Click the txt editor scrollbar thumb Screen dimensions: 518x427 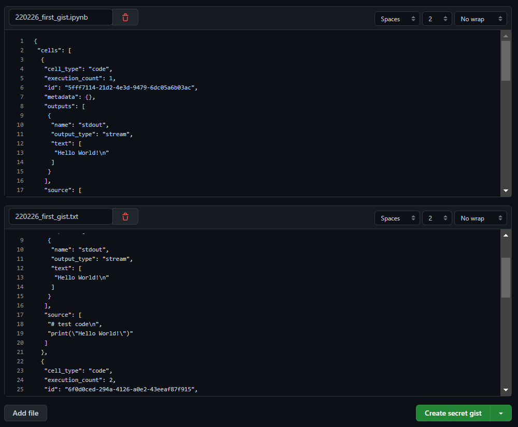(506, 277)
